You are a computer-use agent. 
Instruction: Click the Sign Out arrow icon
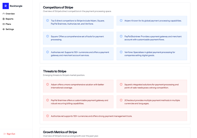click(5, 134)
